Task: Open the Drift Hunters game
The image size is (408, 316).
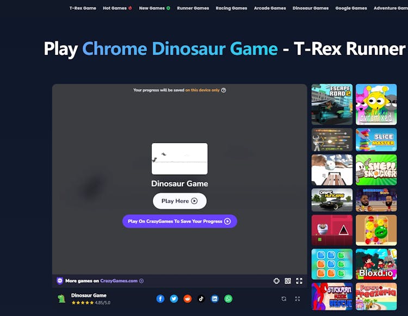Action: 332,200
